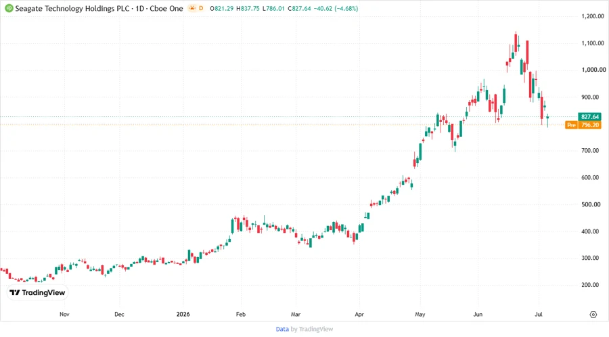The height and width of the screenshot is (337, 609).
Task: Click the green 827.64 last price label
Action: tap(589, 117)
